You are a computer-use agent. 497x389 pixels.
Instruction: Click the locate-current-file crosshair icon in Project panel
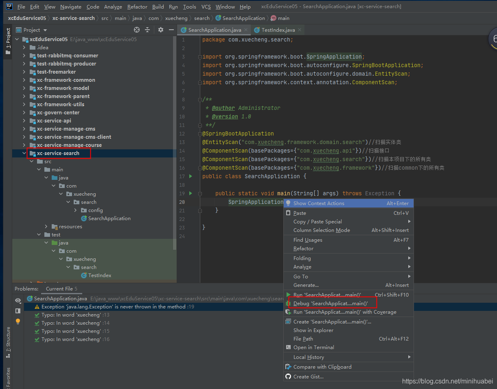tap(137, 30)
